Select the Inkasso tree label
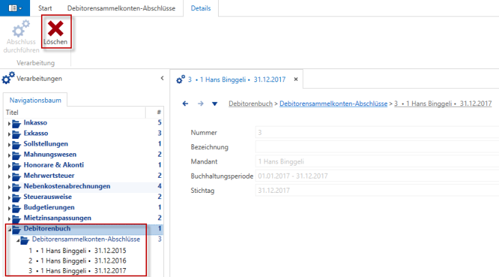The height and width of the screenshot is (277, 499). point(36,122)
